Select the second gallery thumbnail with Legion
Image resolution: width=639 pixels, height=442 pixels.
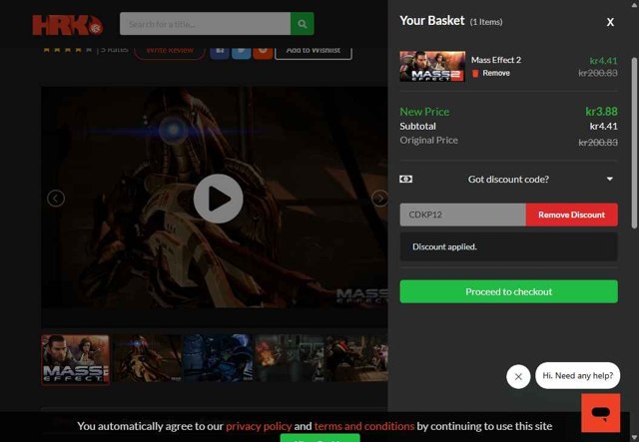[147, 358]
